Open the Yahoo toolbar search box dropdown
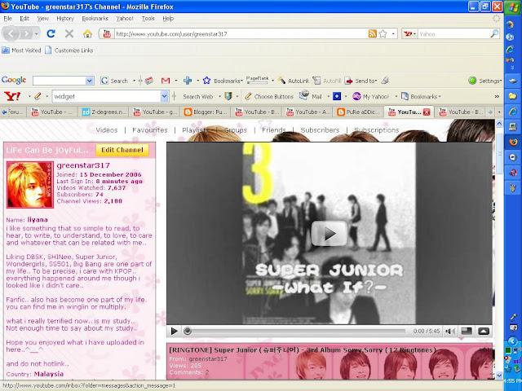Image resolution: width=522 pixels, height=391 pixels. point(165,96)
